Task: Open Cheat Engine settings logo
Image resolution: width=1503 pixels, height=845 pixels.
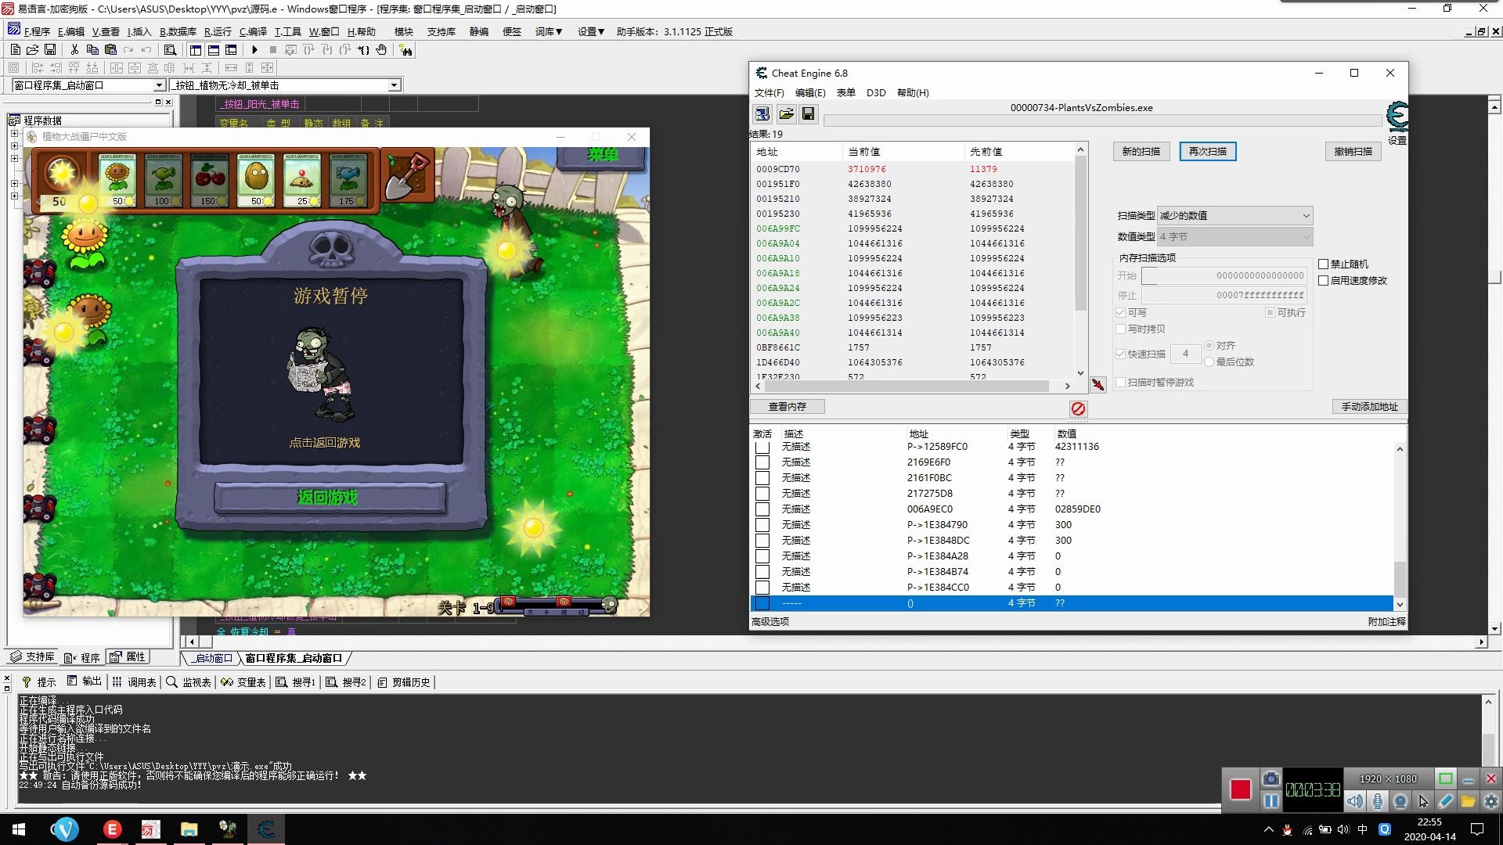Action: tap(1397, 117)
